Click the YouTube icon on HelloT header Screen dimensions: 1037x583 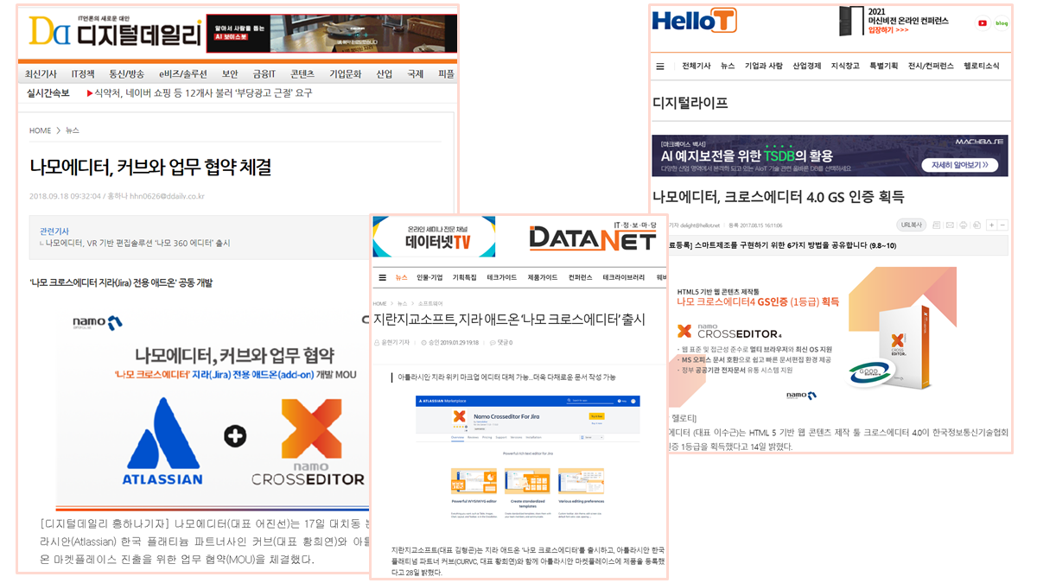(983, 23)
